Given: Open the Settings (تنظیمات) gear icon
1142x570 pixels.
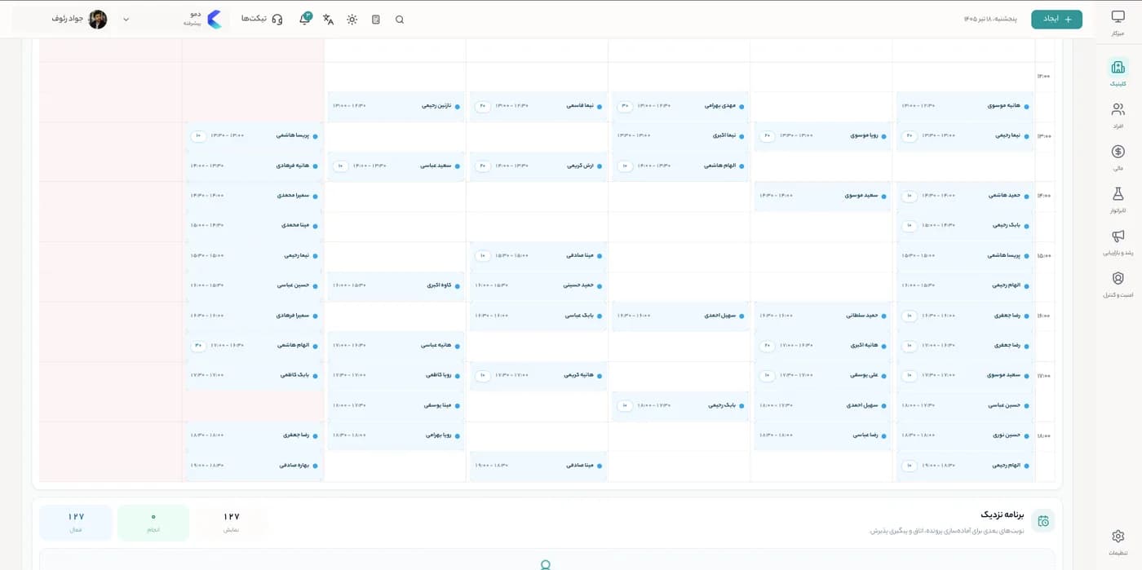Looking at the screenshot, I should point(1118,541).
